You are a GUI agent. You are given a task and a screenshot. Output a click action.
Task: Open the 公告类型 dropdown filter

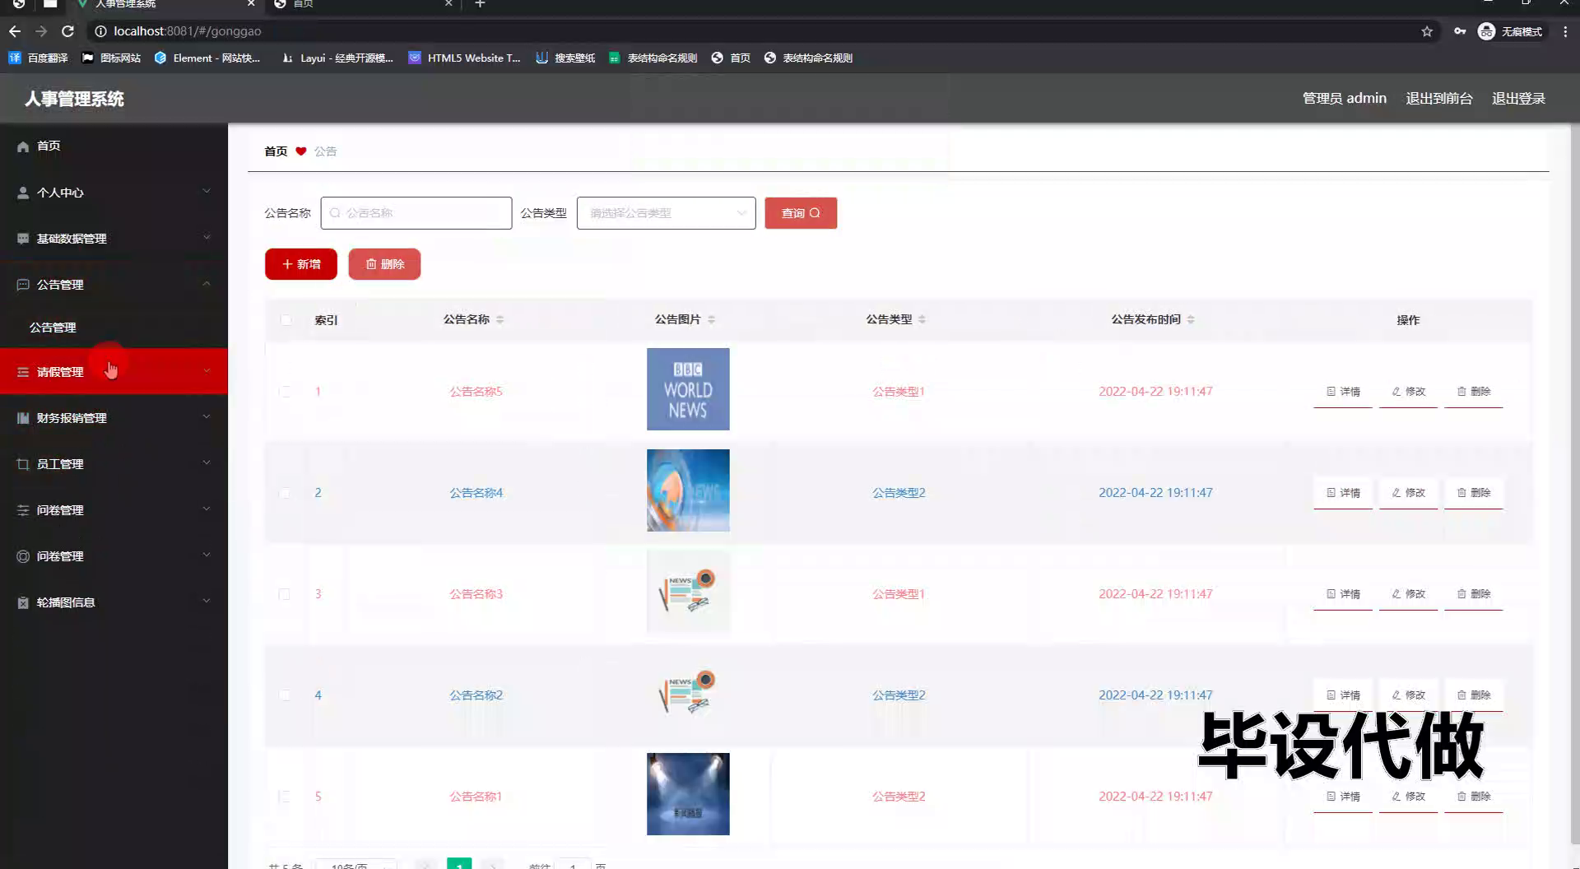pyautogui.click(x=666, y=213)
